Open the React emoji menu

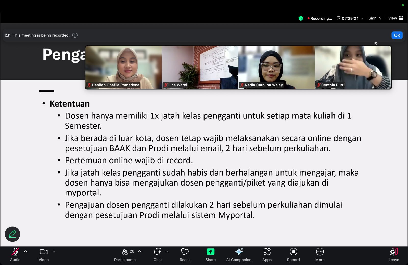pos(185,254)
